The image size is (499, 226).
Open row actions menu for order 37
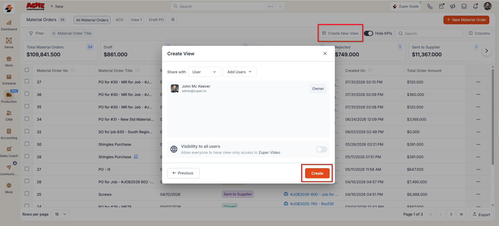(478, 82)
